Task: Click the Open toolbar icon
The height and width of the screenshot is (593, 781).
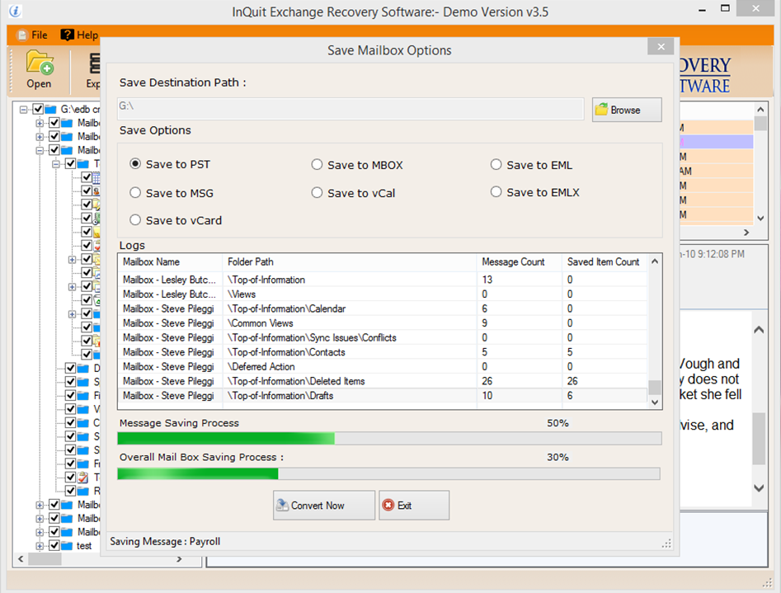Action: (39, 68)
